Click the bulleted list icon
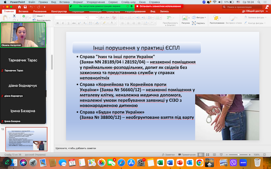 tap(122, 17)
